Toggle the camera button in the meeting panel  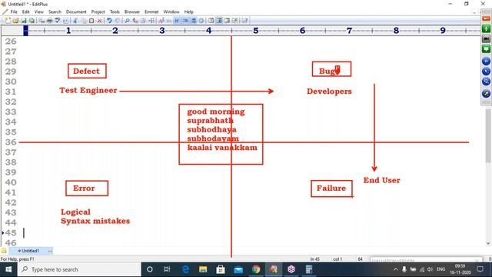[486, 39]
